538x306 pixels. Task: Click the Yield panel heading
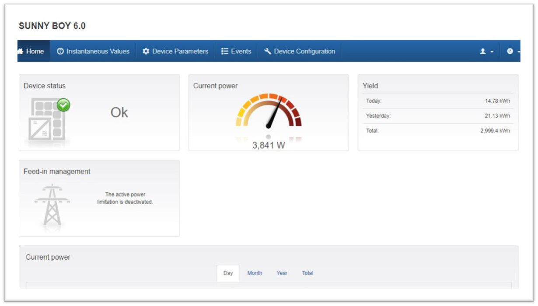coord(370,86)
